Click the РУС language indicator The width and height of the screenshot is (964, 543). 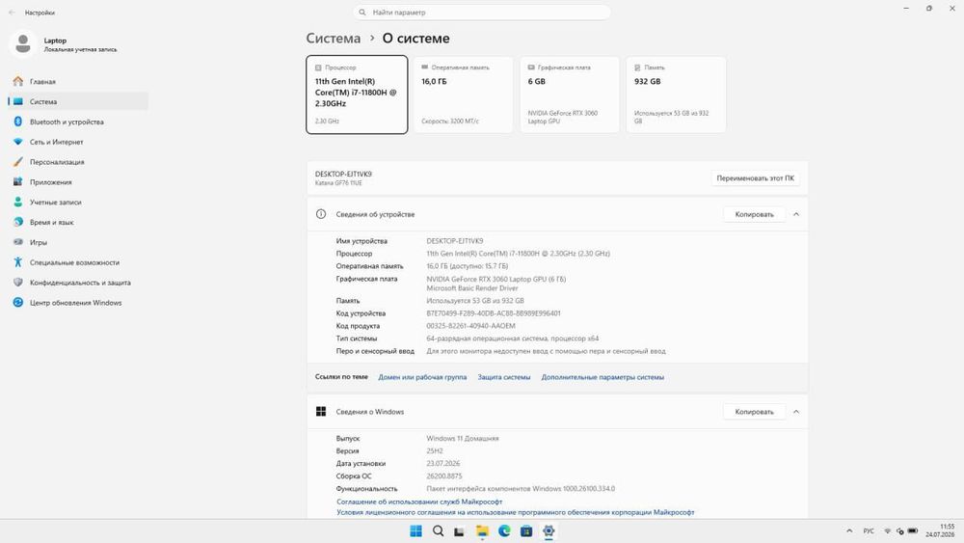(869, 530)
